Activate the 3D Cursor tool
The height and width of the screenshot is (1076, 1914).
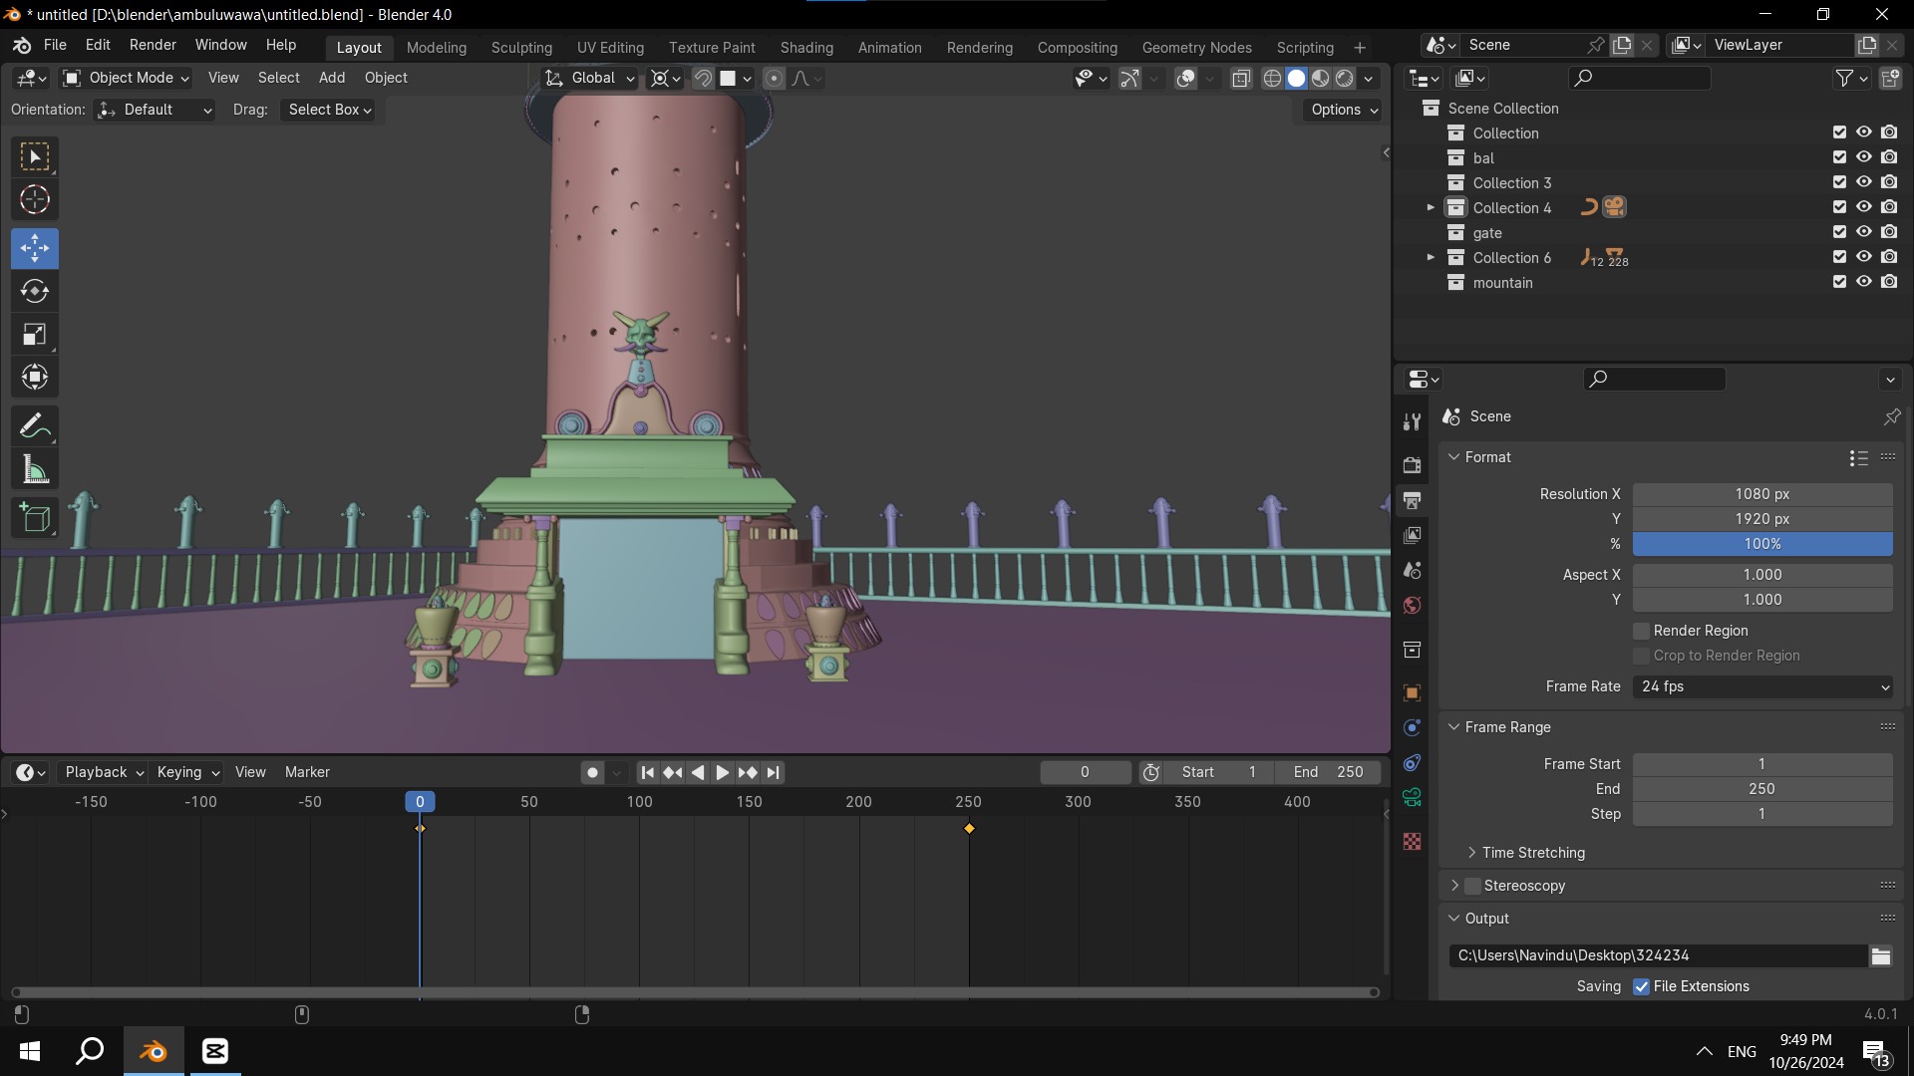coord(35,200)
